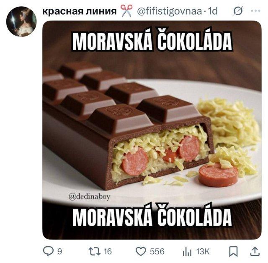Click the 16 reposts count
This screenshot has width=268, height=263.
coord(108,252)
